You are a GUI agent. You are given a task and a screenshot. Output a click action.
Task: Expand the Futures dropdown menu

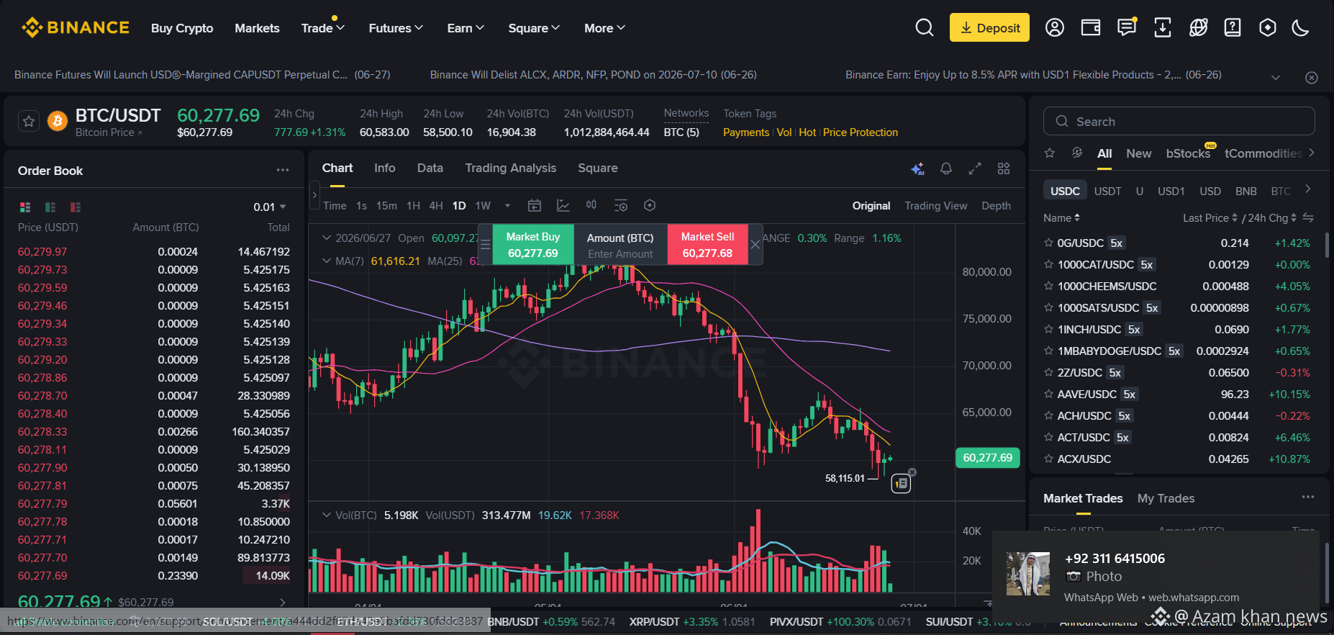tap(396, 28)
